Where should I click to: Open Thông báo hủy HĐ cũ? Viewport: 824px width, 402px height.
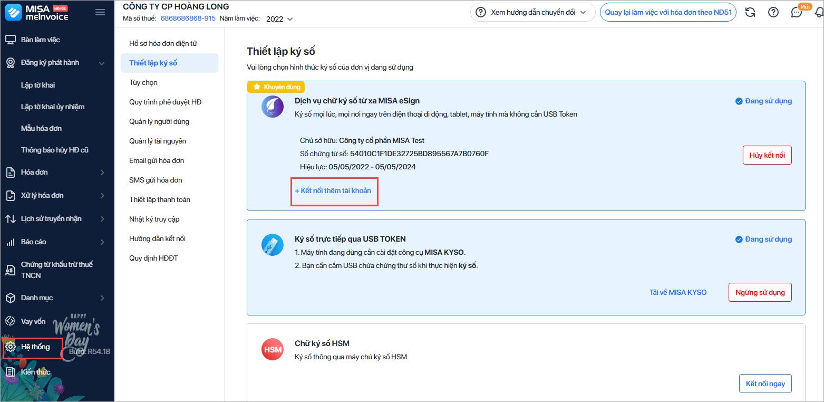[x=55, y=150]
